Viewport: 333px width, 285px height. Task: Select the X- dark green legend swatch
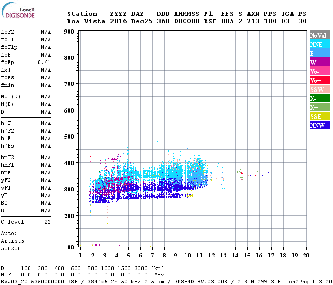320,98
